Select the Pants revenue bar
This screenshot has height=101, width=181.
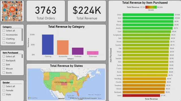tap(148, 21)
